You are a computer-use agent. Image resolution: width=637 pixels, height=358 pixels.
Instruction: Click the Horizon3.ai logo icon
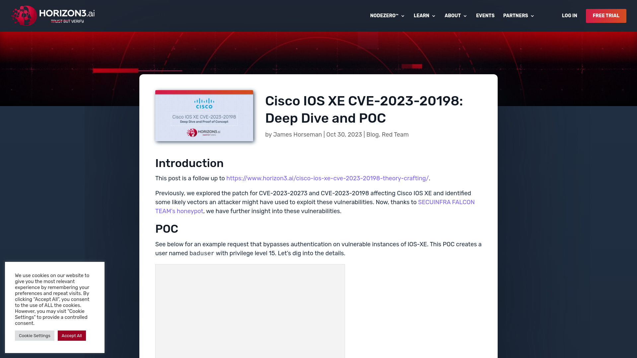[x=24, y=16]
